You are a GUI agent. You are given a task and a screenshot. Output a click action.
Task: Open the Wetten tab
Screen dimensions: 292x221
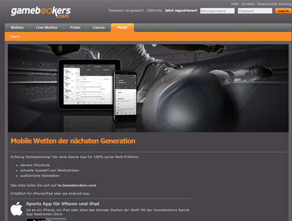point(17,28)
